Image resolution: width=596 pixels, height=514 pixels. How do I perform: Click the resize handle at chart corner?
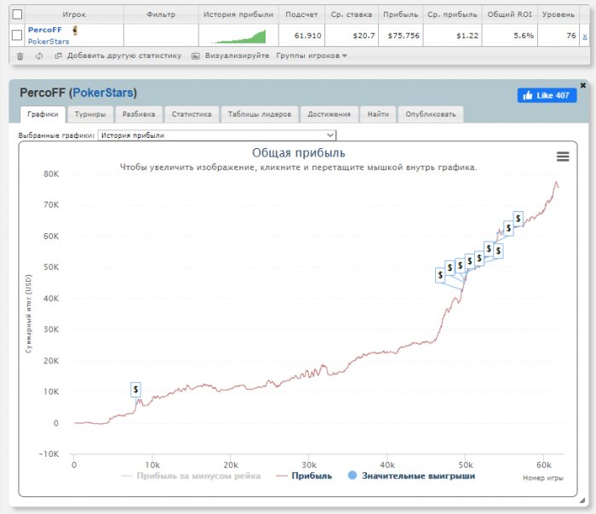pos(582,500)
